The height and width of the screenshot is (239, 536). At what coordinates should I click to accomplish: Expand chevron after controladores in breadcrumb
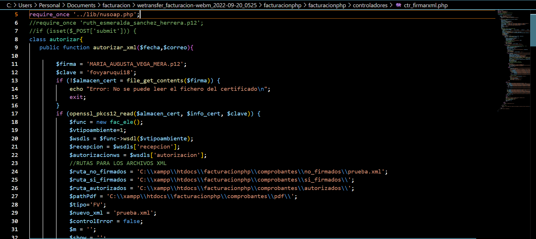coord(391,5)
